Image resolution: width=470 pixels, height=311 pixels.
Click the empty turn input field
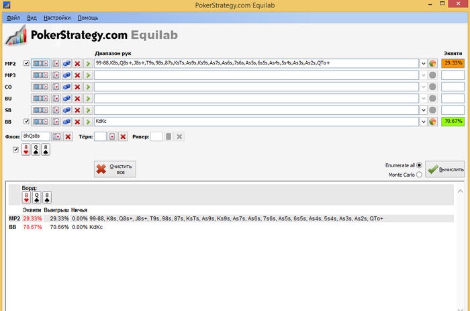(x=101, y=136)
